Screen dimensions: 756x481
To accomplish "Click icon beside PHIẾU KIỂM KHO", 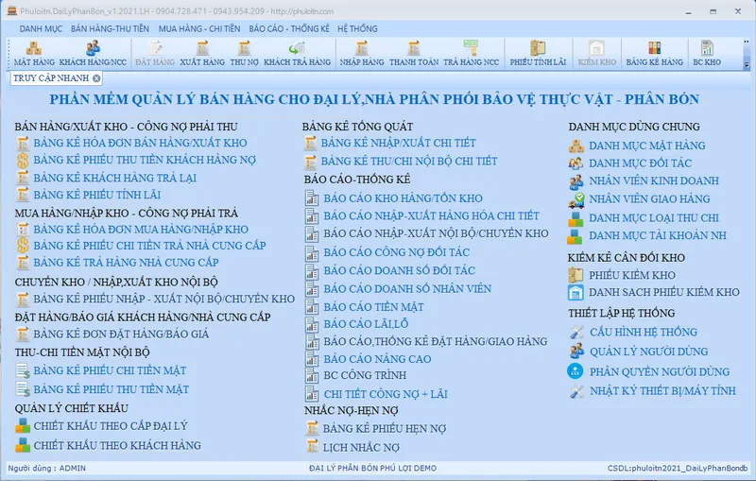I will pyautogui.click(x=576, y=275).
